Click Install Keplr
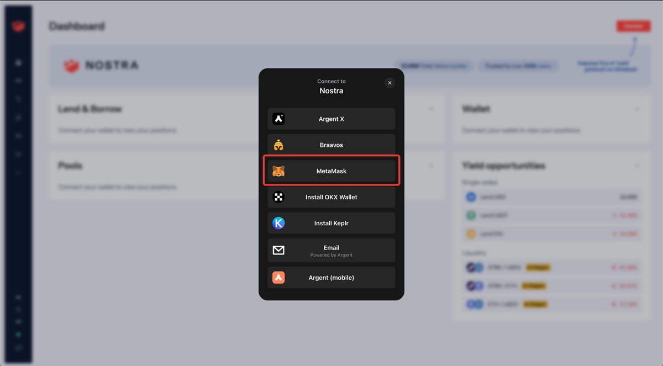This screenshot has width=663, height=366. click(331, 223)
